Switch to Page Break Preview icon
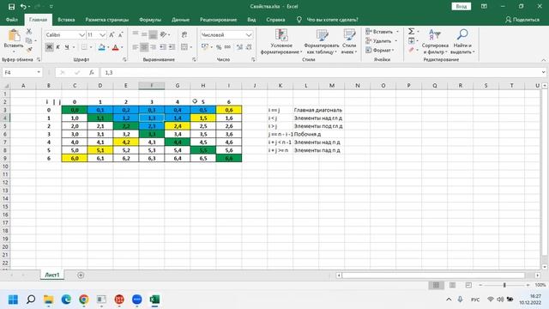This screenshot has height=309, width=549. [x=468, y=285]
